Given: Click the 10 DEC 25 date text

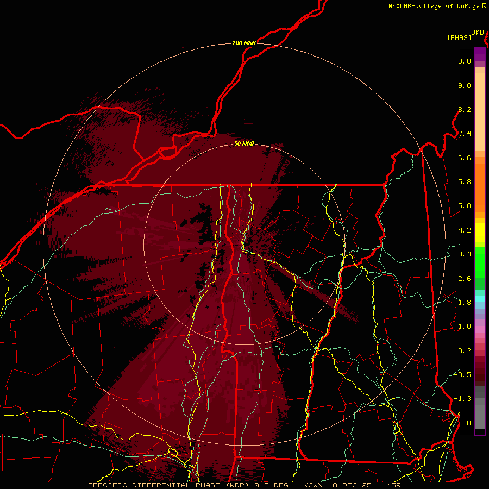Looking at the screenshot, I should tap(350, 485).
